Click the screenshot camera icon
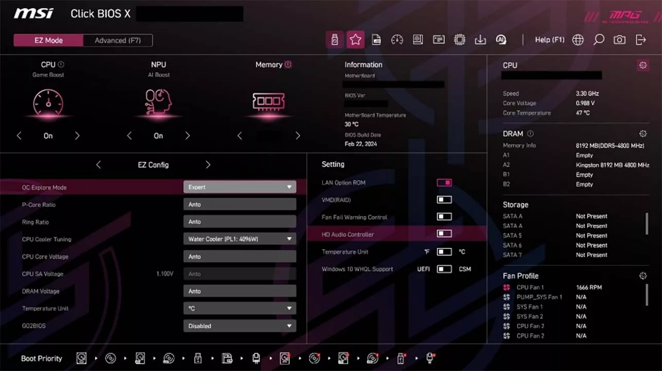662x371 pixels. (619, 39)
